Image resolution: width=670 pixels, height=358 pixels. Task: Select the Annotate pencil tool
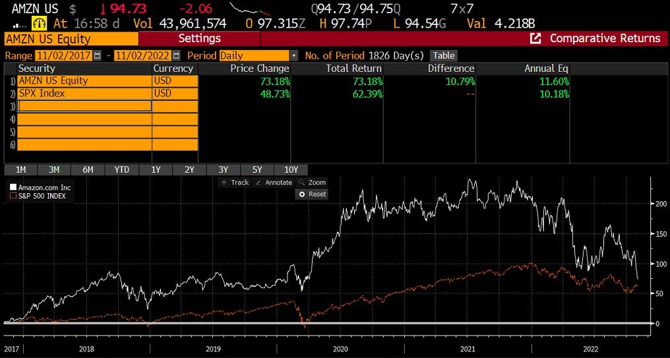273,183
